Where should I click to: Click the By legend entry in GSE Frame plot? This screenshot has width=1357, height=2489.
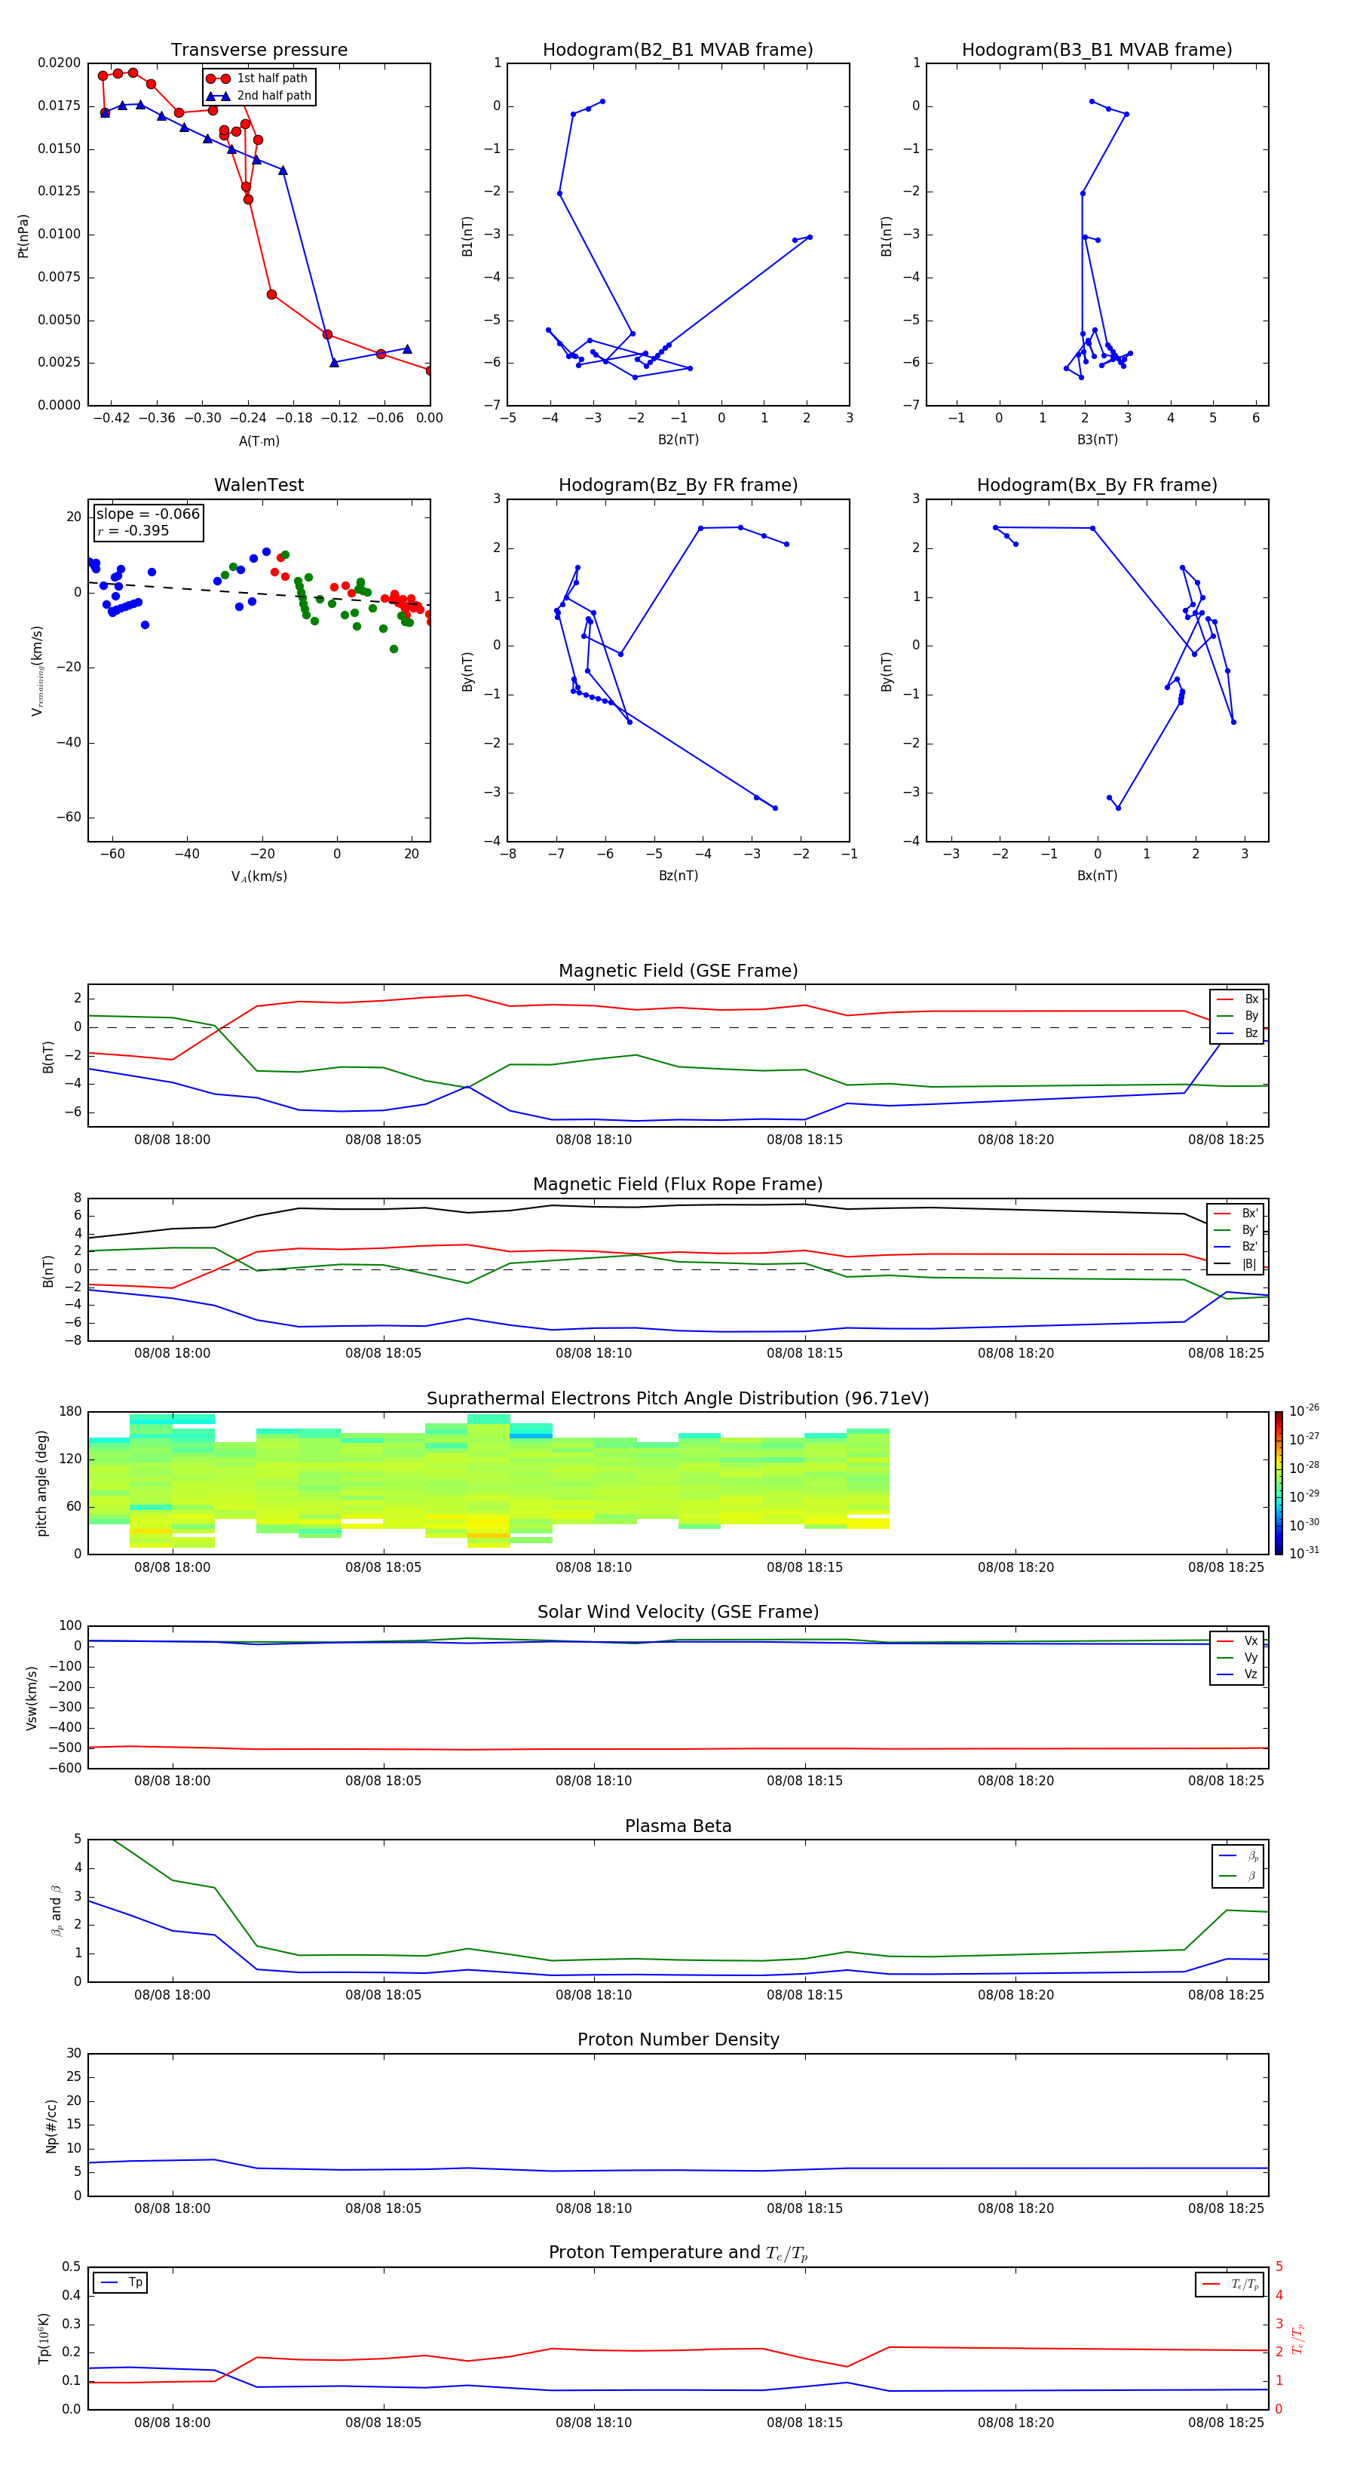1238,1015
